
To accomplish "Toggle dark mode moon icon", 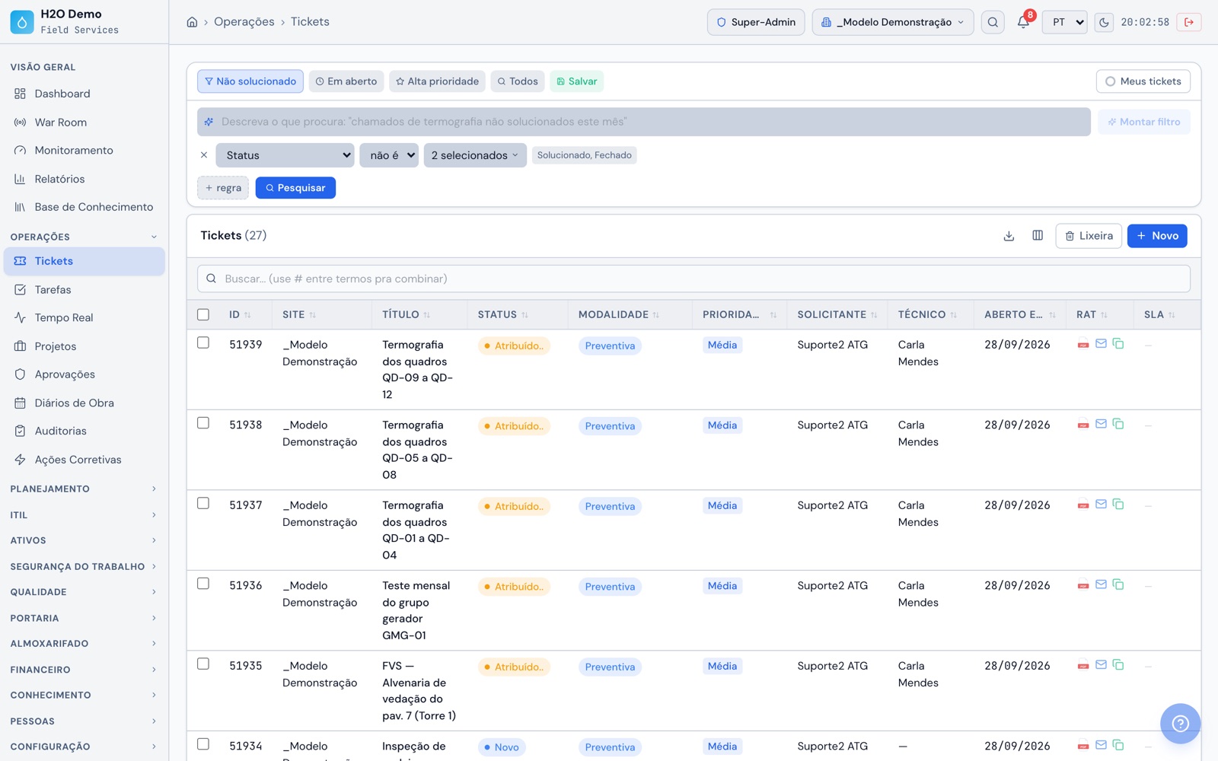I will pos(1104,22).
